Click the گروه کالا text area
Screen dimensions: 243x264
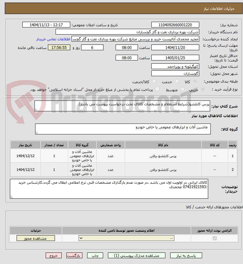pos(123,129)
